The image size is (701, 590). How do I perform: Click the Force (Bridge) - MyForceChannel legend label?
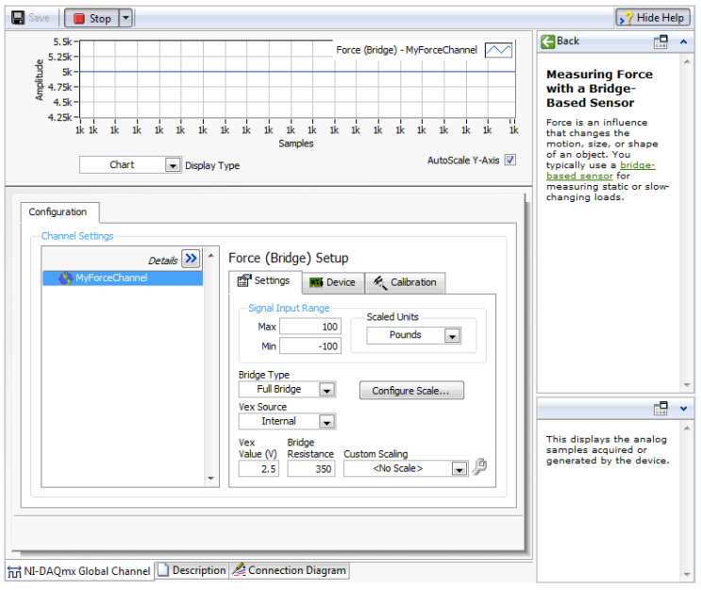407,50
